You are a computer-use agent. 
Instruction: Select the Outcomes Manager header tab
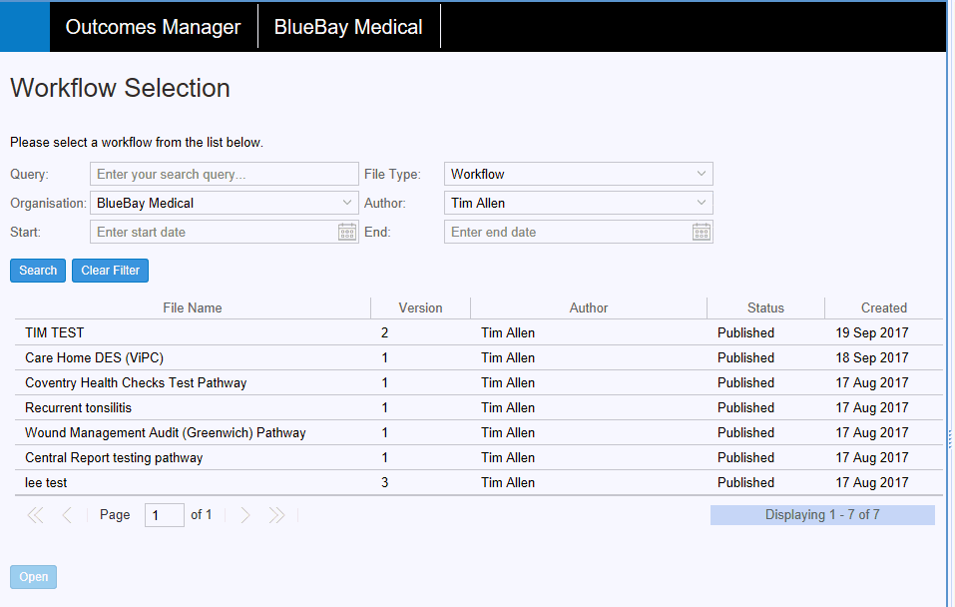coord(153,27)
